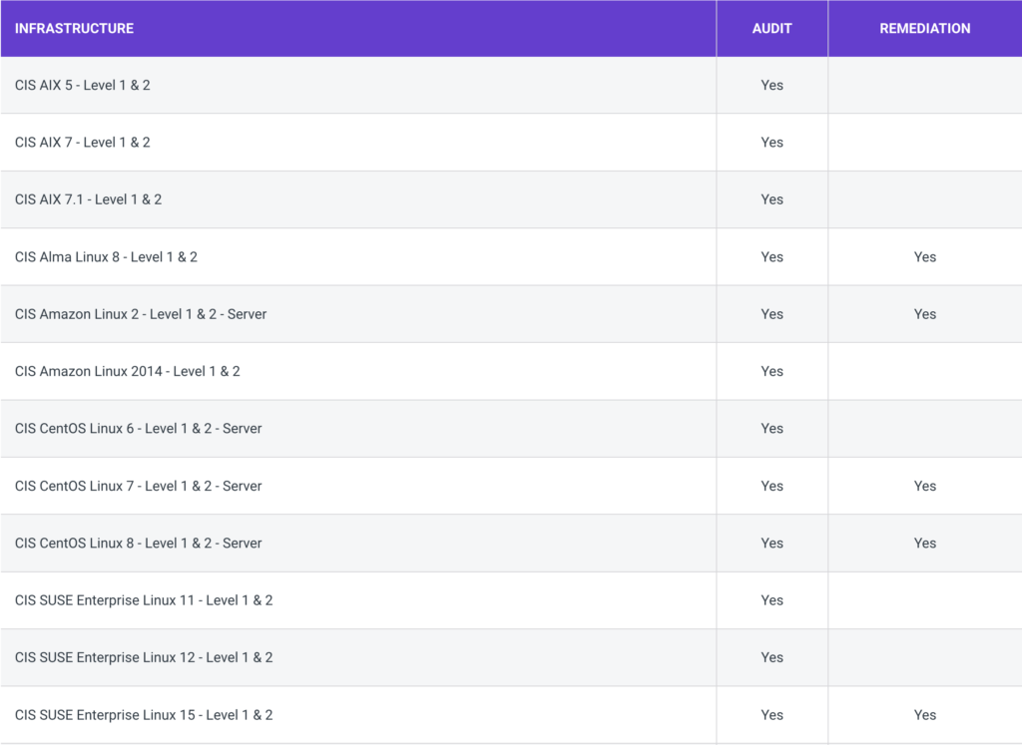Select the CIS Alma Linux 8 row label
The height and width of the screenshot is (745, 1022).
(x=106, y=257)
